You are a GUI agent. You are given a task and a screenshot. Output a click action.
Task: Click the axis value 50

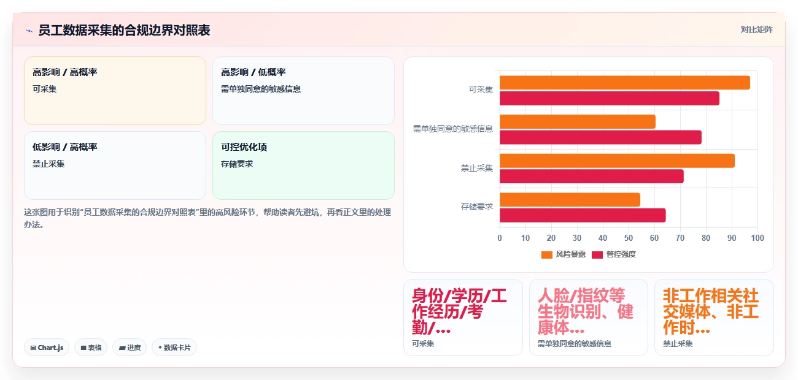(629, 238)
